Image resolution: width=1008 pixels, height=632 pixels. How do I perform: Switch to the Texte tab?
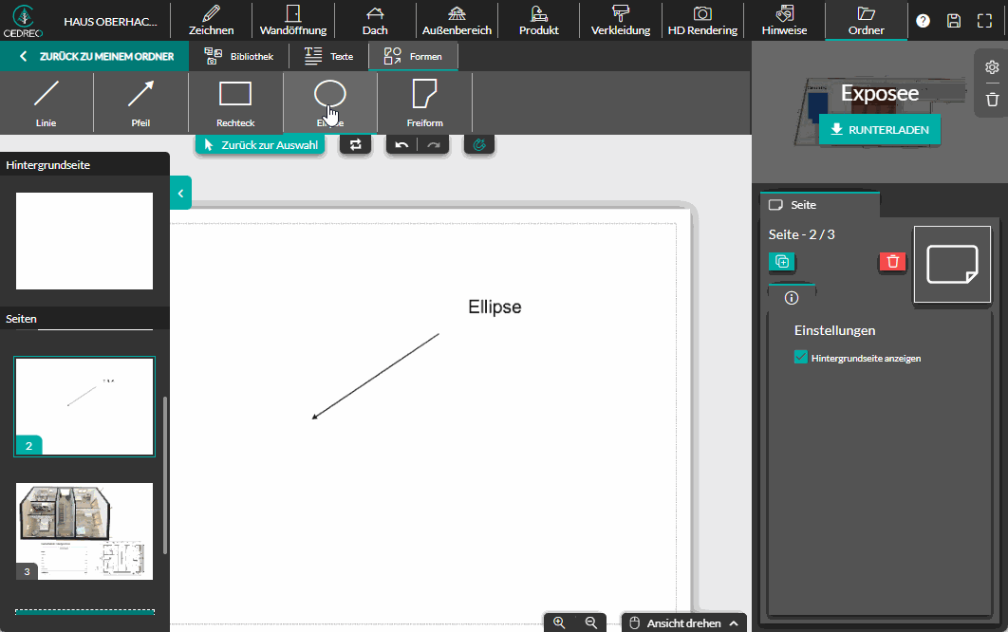(327, 56)
